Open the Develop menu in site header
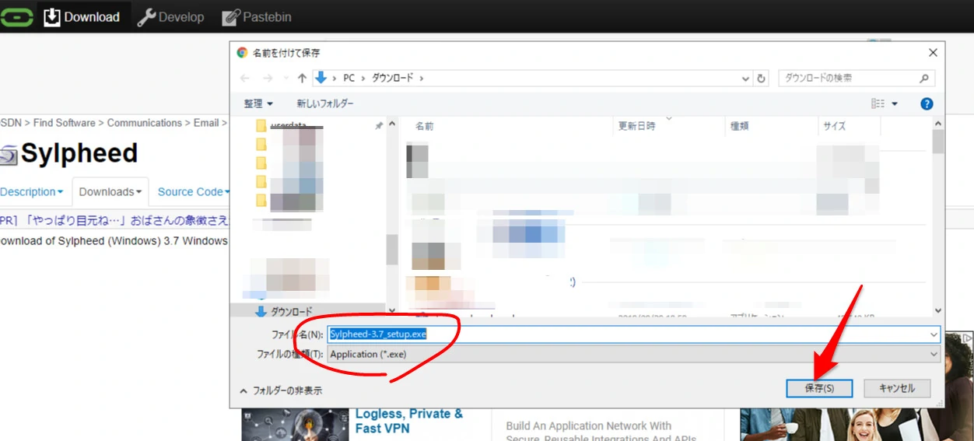This screenshot has height=441, width=974. (170, 16)
